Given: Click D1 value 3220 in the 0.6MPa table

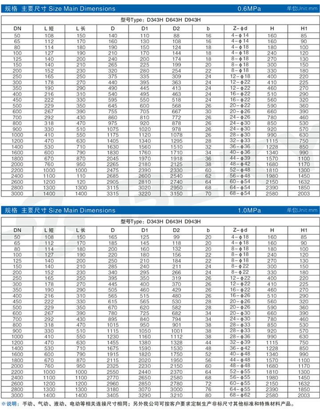Looking at the screenshot, I should 144,194.
